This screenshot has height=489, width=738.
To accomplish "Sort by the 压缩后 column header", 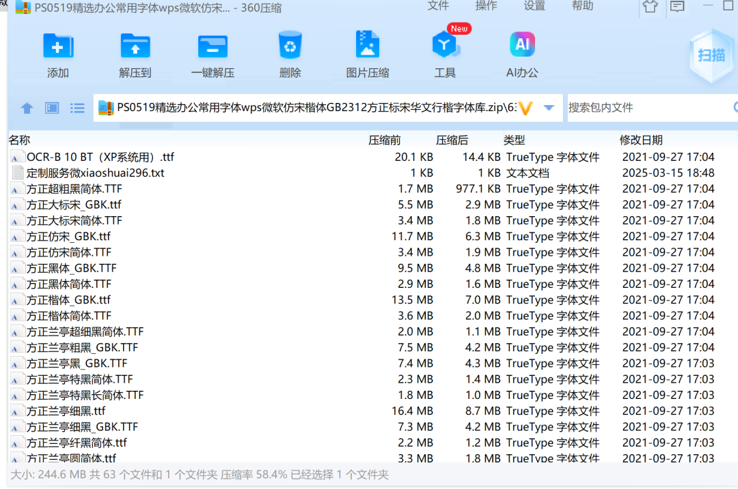I will coord(452,140).
